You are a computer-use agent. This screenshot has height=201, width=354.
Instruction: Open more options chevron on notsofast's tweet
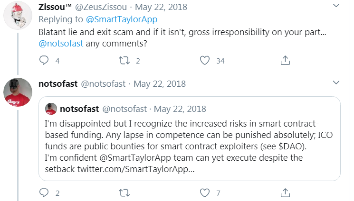tap(336, 82)
